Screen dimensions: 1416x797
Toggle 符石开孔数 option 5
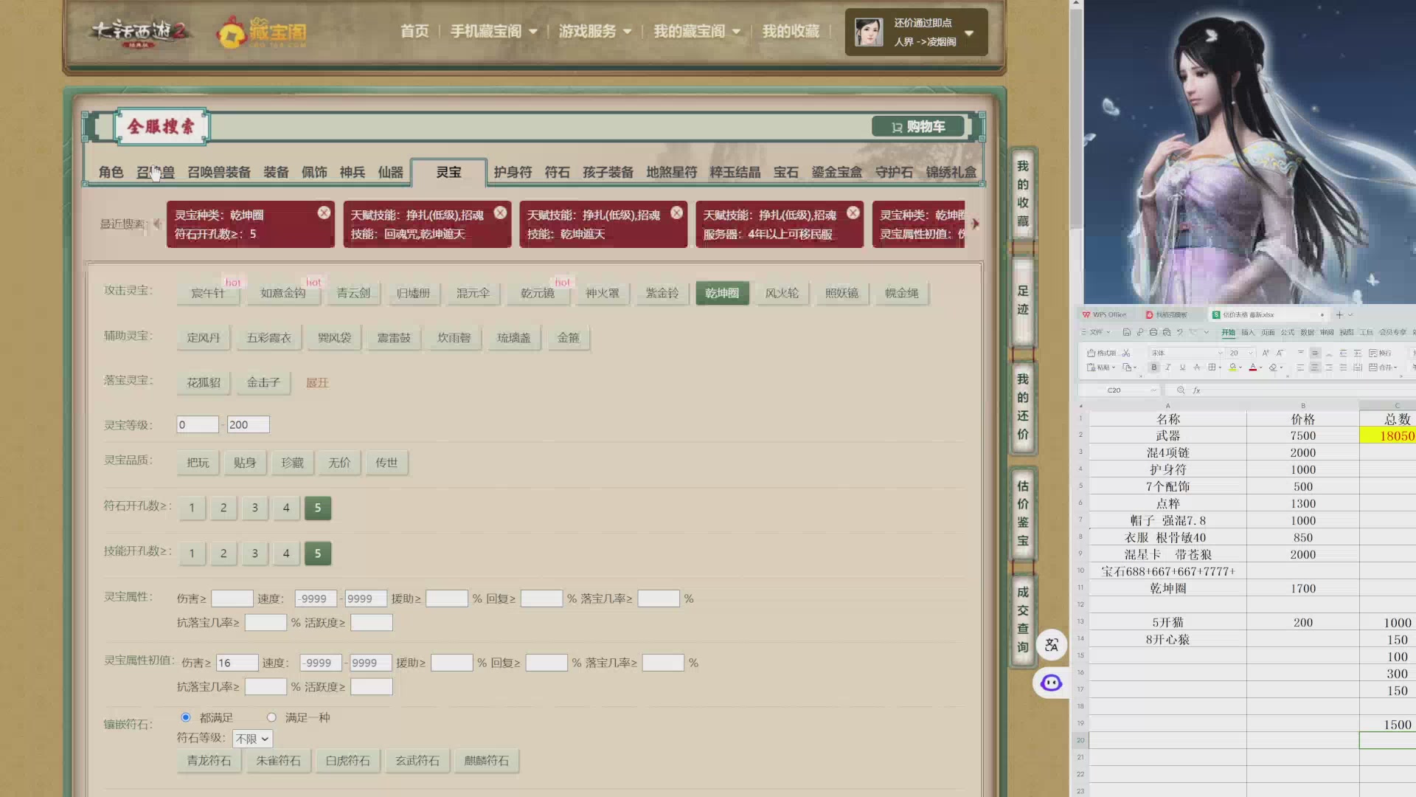pyautogui.click(x=318, y=508)
